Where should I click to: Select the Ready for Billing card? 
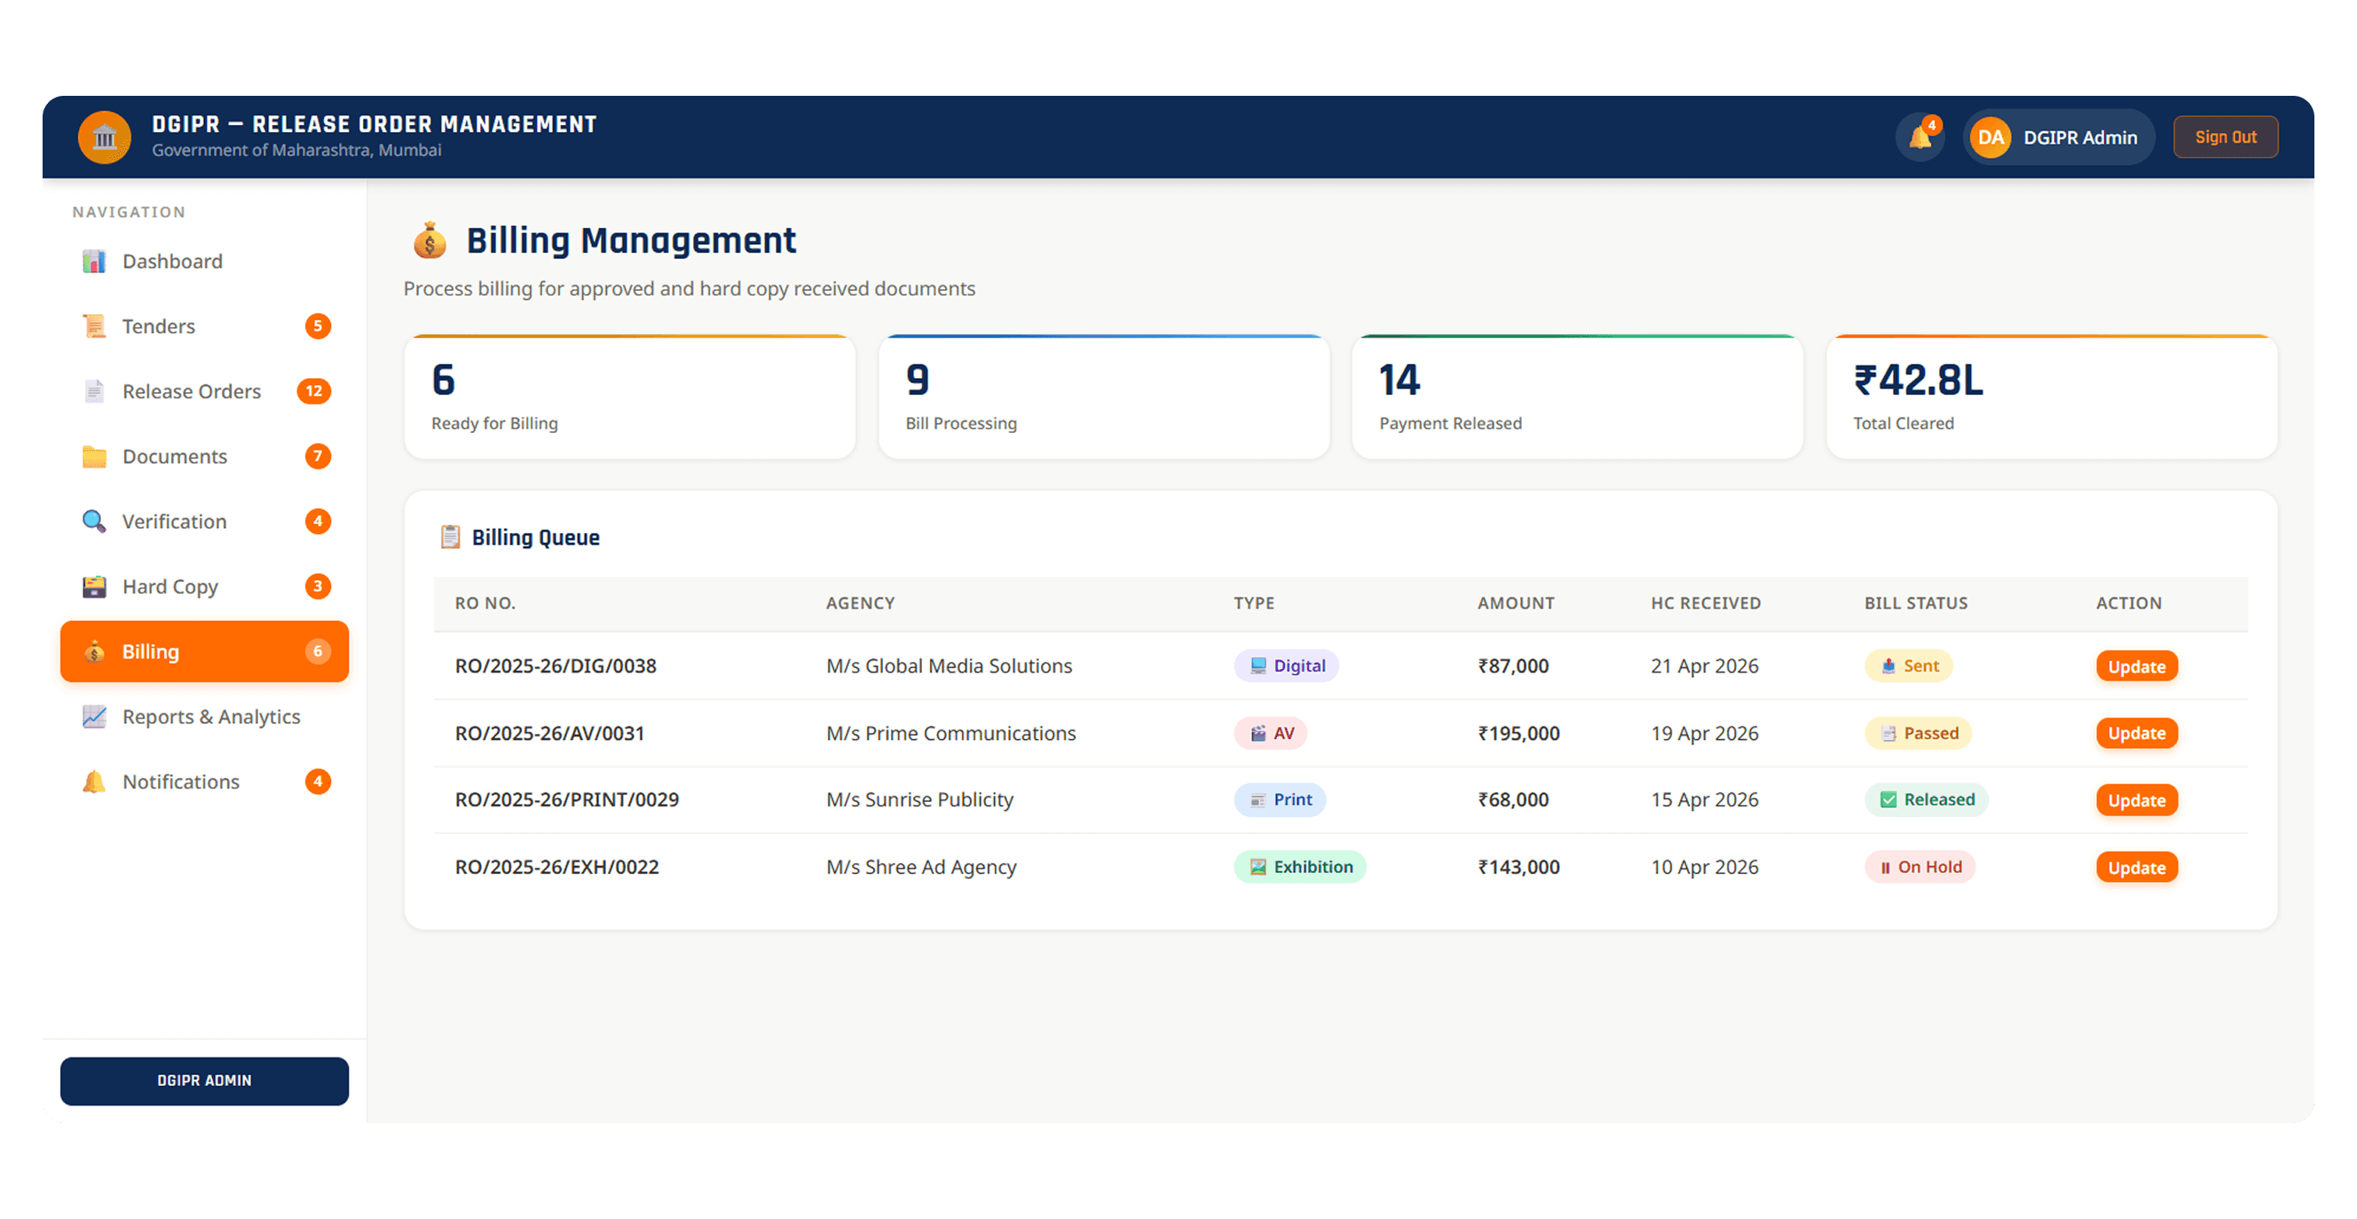(x=629, y=397)
